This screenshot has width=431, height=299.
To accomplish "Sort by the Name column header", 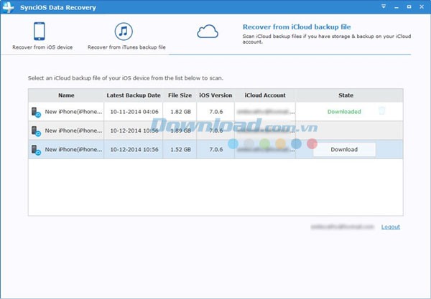I will coord(66,95).
